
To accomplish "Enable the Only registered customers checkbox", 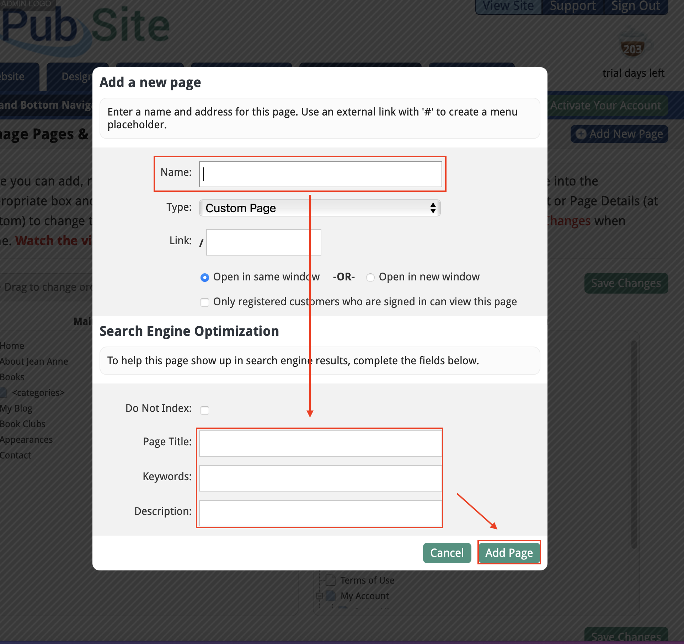I will pyautogui.click(x=205, y=302).
